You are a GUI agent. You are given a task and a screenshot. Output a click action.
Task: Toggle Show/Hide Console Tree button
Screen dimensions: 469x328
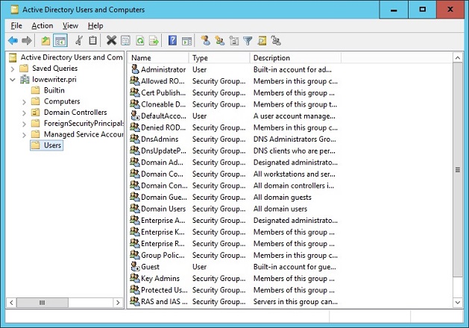[60, 40]
